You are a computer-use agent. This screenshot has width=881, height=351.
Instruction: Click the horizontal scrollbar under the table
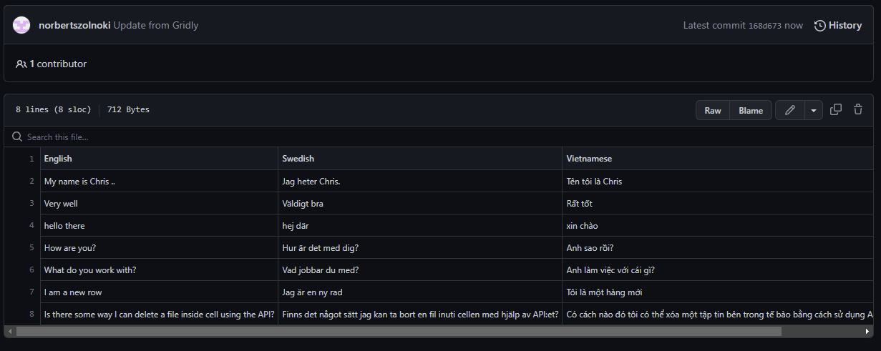coord(399,332)
